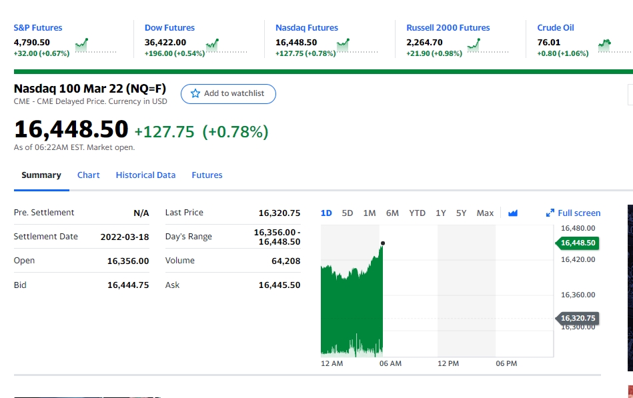Click the Open value 16,356.00
The height and width of the screenshot is (398, 633).
[x=128, y=261]
